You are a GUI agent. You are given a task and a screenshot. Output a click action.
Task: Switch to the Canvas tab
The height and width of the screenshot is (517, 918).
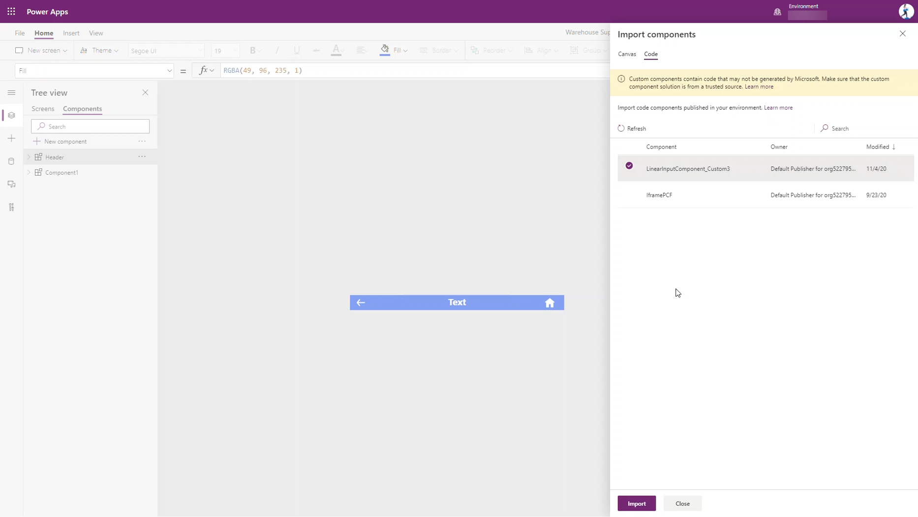pyautogui.click(x=627, y=54)
